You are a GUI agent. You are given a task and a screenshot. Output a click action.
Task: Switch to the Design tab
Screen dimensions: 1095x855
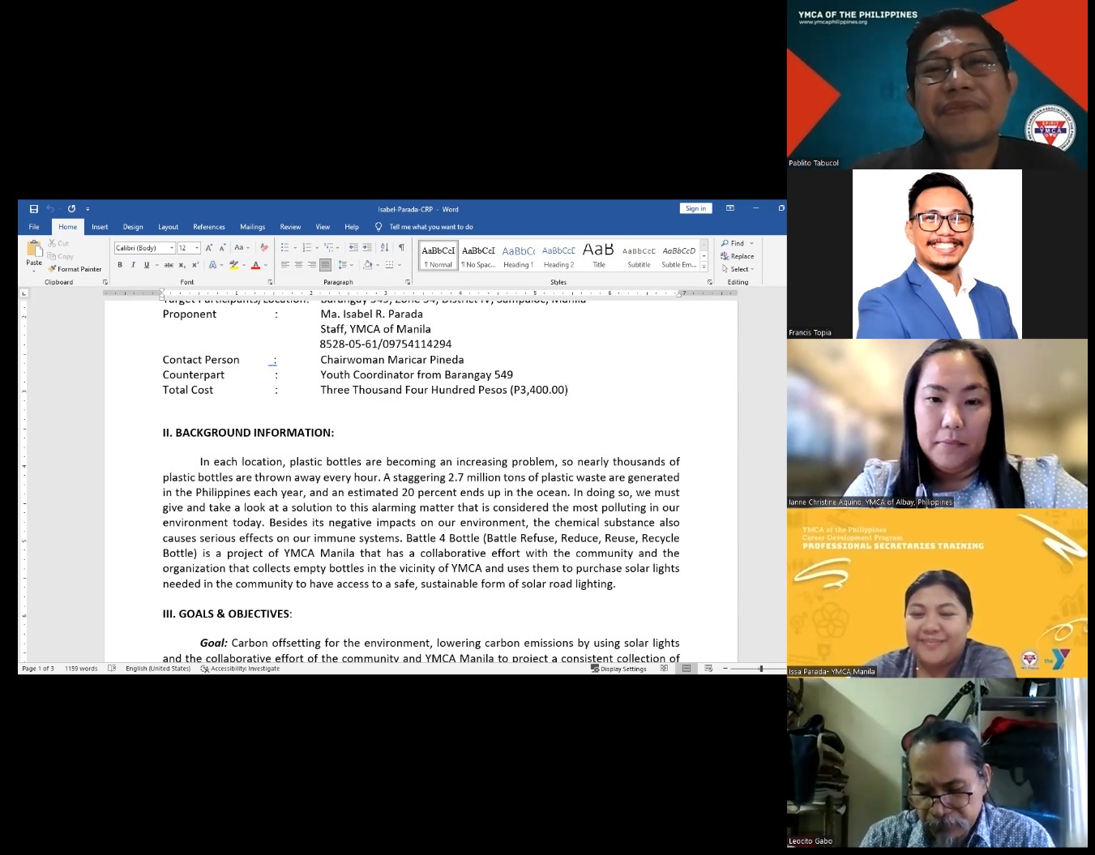[x=133, y=227]
